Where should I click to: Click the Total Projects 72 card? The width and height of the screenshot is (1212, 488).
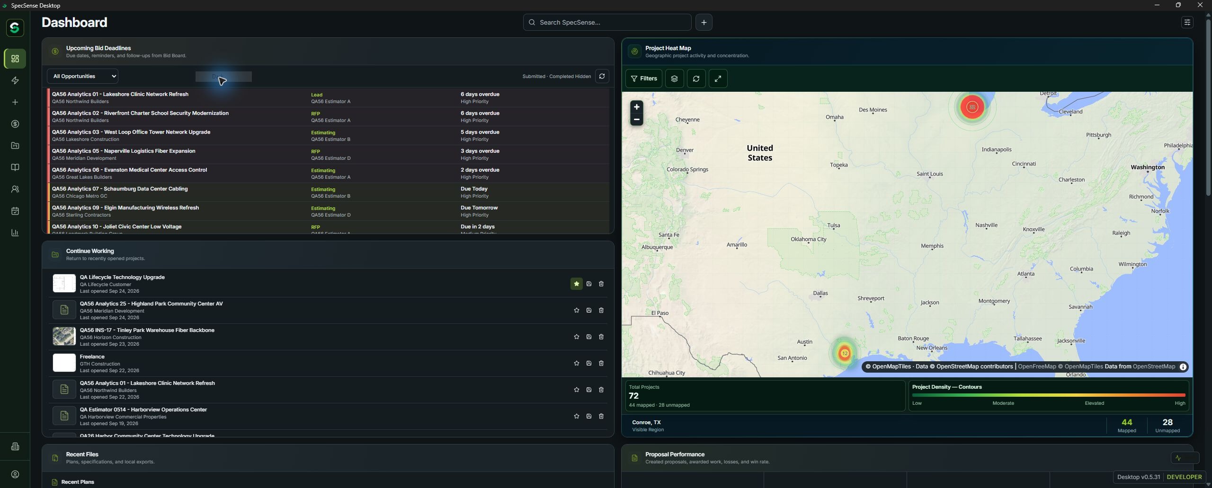point(765,396)
